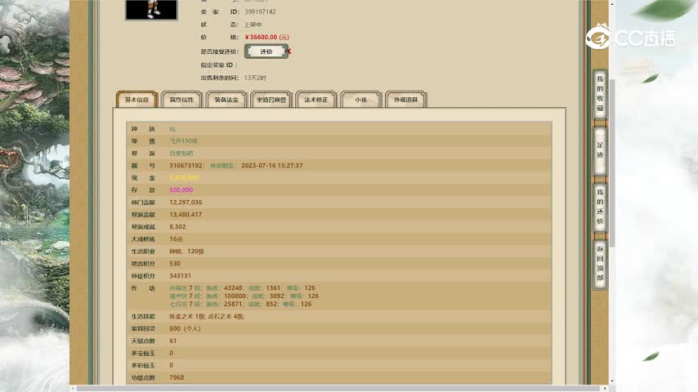Click the workshop row with 100000
The height and width of the screenshot is (392, 698).
pos(244,296)
